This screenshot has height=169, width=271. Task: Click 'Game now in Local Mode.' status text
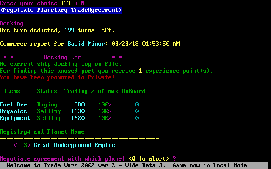pyautogui.click(x=211, y=166)
